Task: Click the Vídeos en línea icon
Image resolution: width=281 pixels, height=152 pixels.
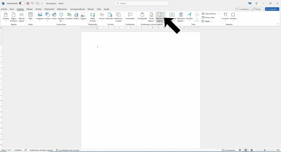Action: tap(93, 15)
